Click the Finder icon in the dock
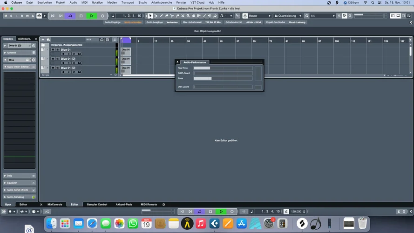This screenshot has height=233, width=414. tap(51, 224)
